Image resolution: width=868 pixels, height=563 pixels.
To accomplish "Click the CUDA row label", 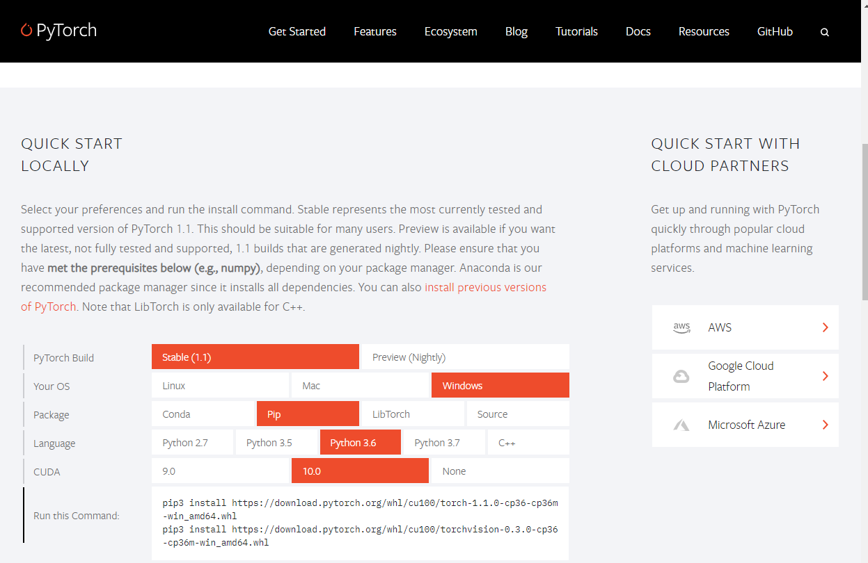I will pyautogui.click(x=47, y=471).
